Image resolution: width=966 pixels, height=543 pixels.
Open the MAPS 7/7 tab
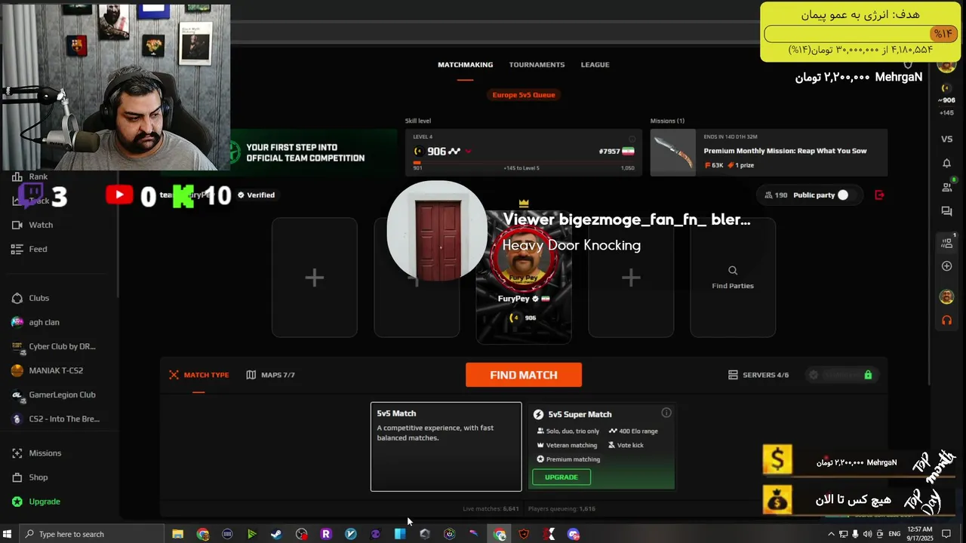[270, 375]
